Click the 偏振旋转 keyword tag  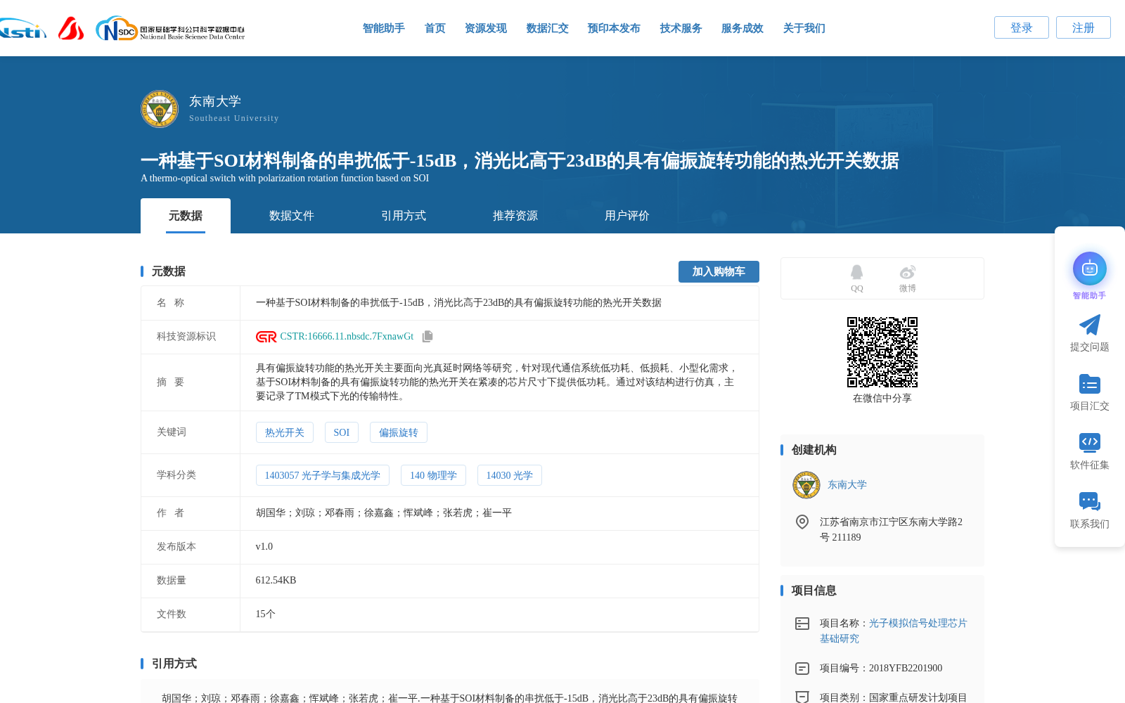[399, 432]
